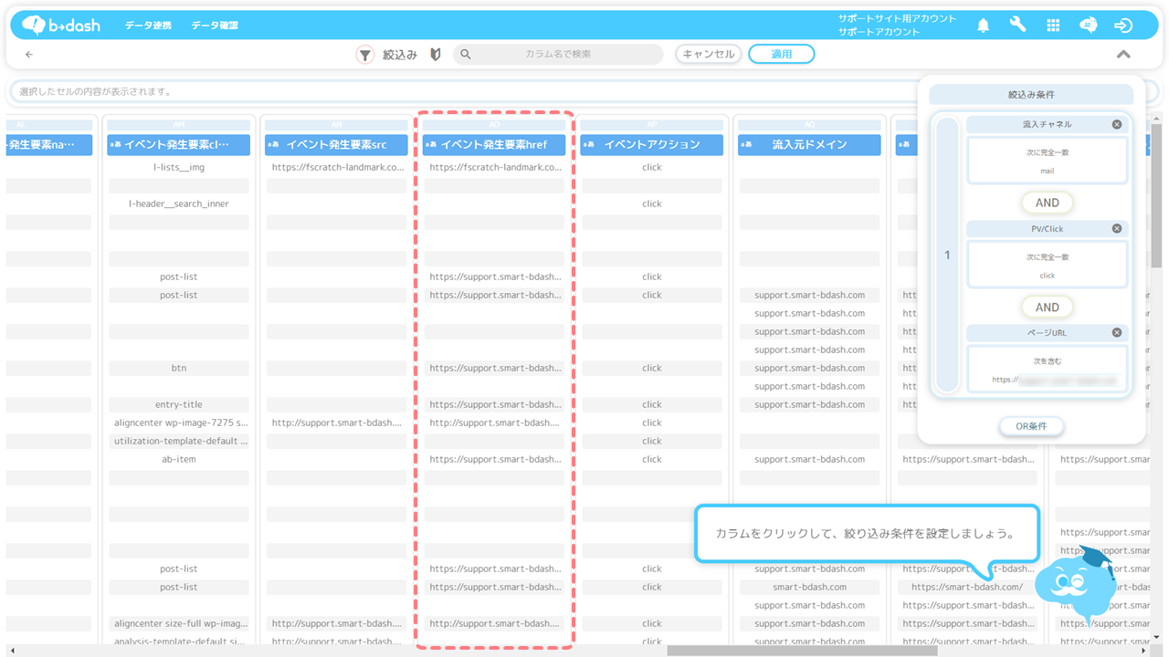The height and width of the screenshot is (657, 1169).
Task: Click the cell 'utilization-template-default …'
Action: [178, 441]
